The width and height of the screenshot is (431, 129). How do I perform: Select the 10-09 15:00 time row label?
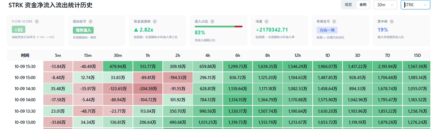[x=25, y=77]
